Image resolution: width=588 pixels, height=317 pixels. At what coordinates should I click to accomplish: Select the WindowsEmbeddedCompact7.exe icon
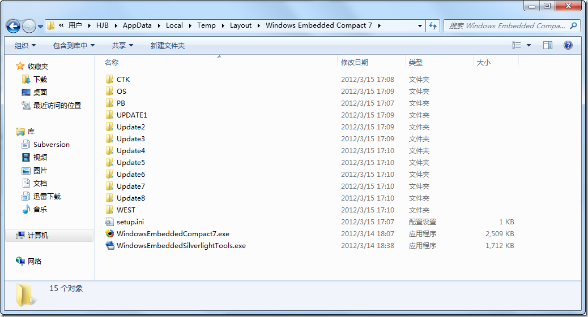109,233
